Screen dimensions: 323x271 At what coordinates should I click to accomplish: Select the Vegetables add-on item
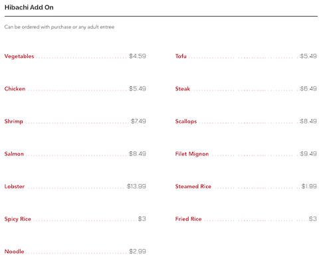coord(19,56)
